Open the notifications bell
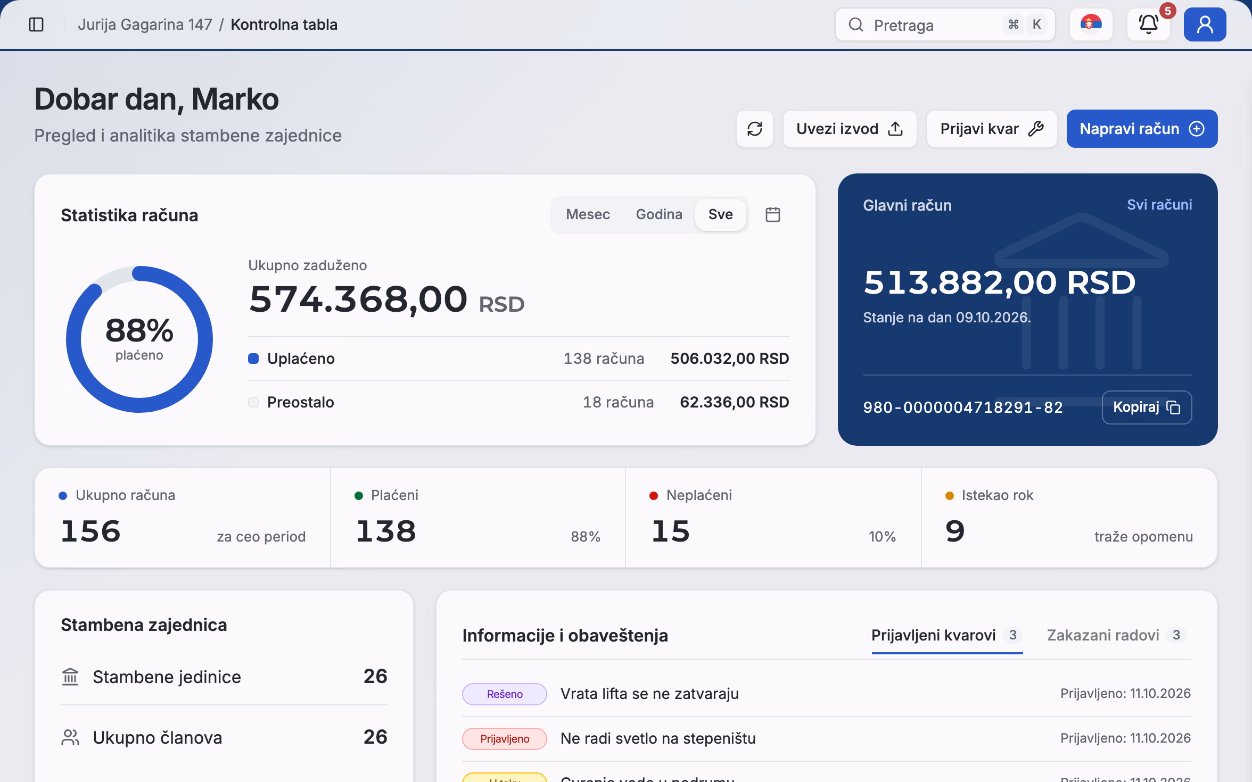Screen dimensions: 1252x782 [1149, 24]
